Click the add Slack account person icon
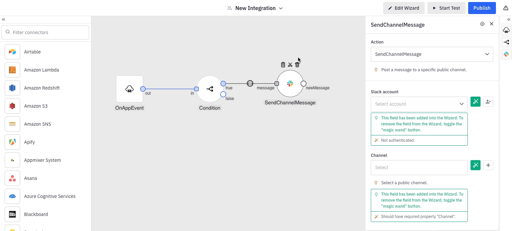 [x=488, y=102]
